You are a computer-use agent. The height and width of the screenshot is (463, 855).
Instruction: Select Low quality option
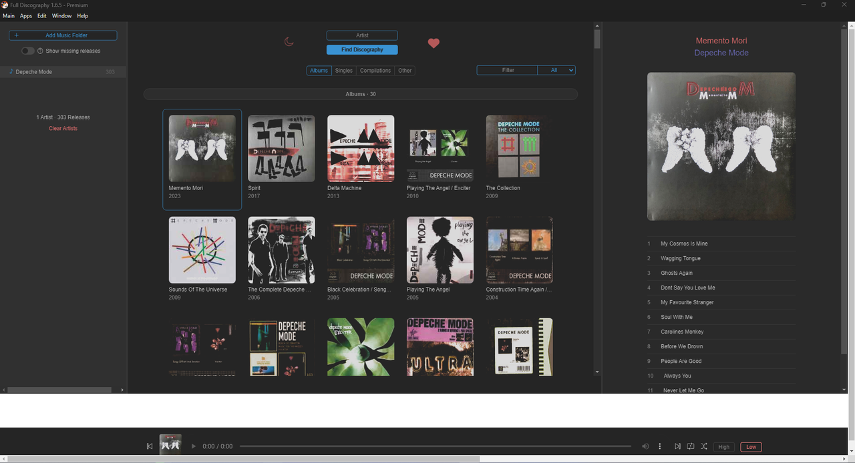click(751, 447)
